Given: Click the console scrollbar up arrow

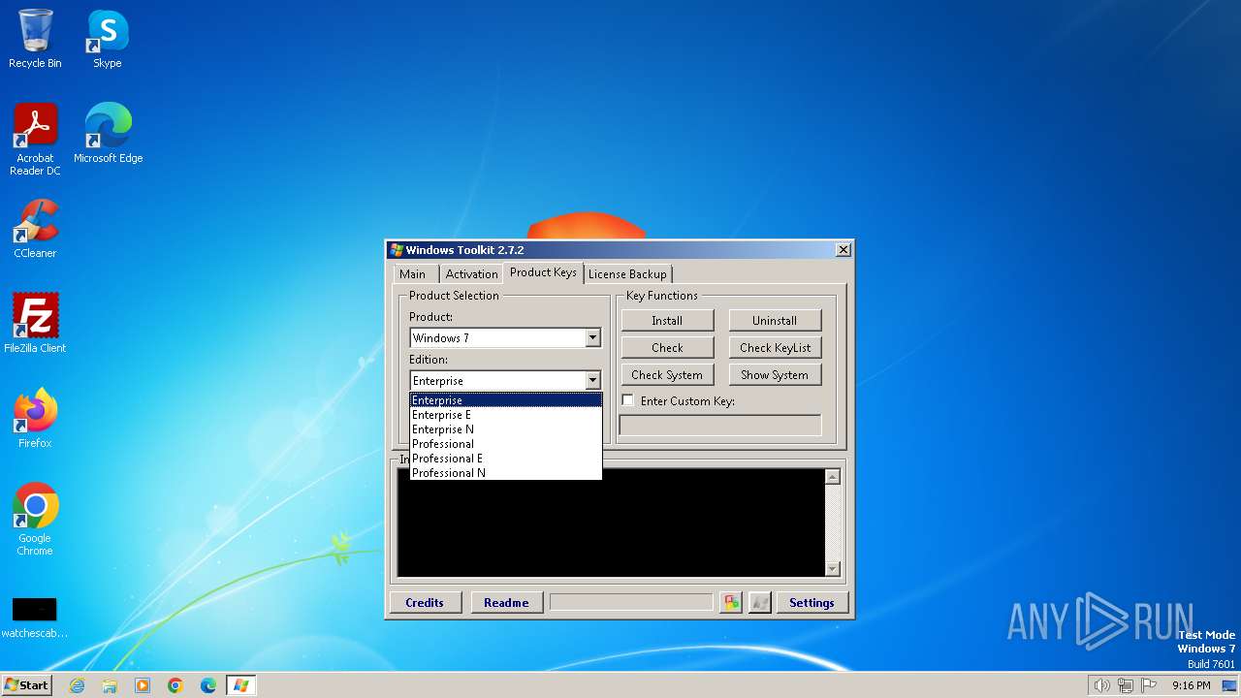Looking at the screenshot, I should (x=832, y=476).
